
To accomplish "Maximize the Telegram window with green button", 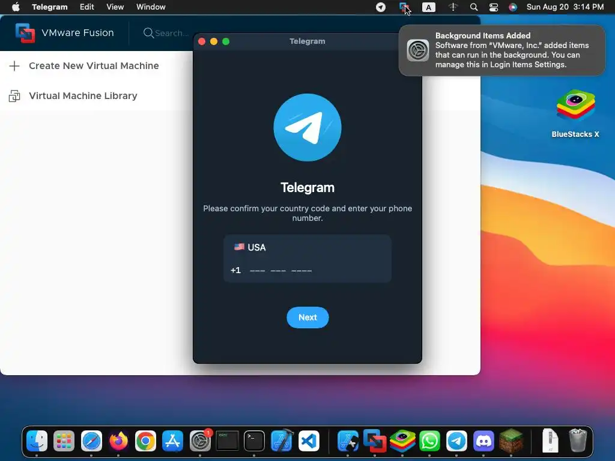I will tap(226, 41).
